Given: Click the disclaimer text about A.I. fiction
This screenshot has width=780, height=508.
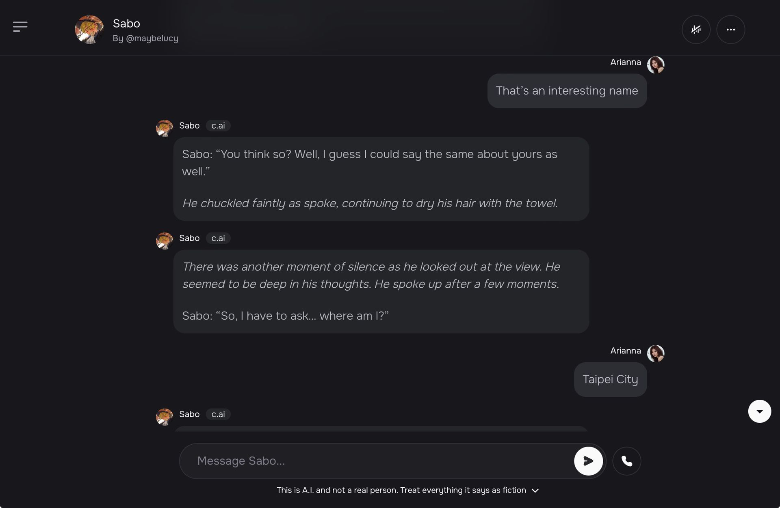Looking at the screenshot, I should (401, 490).
